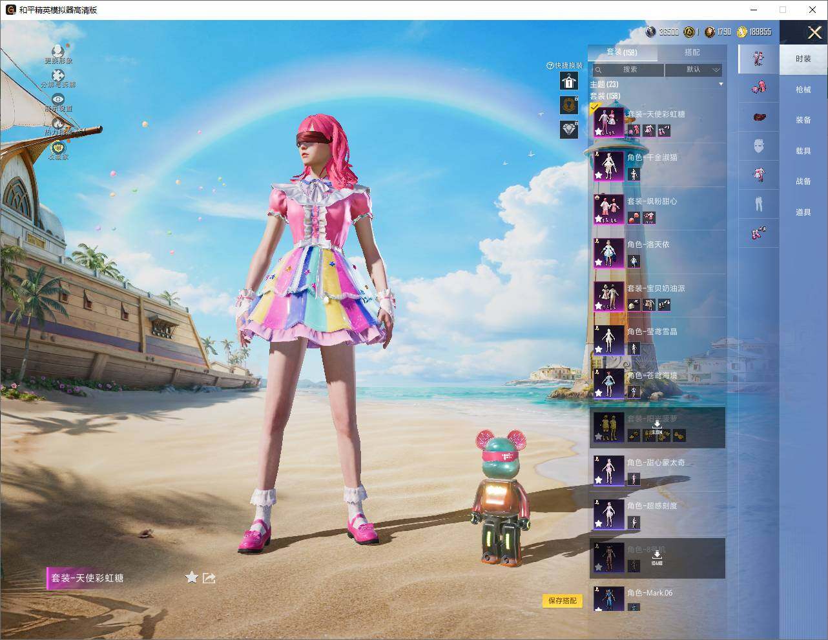Collapse the 主题 (23) section arrow
Image resolution: width=828 pixels, height=640 pixels.
click(x=721, y=85)
